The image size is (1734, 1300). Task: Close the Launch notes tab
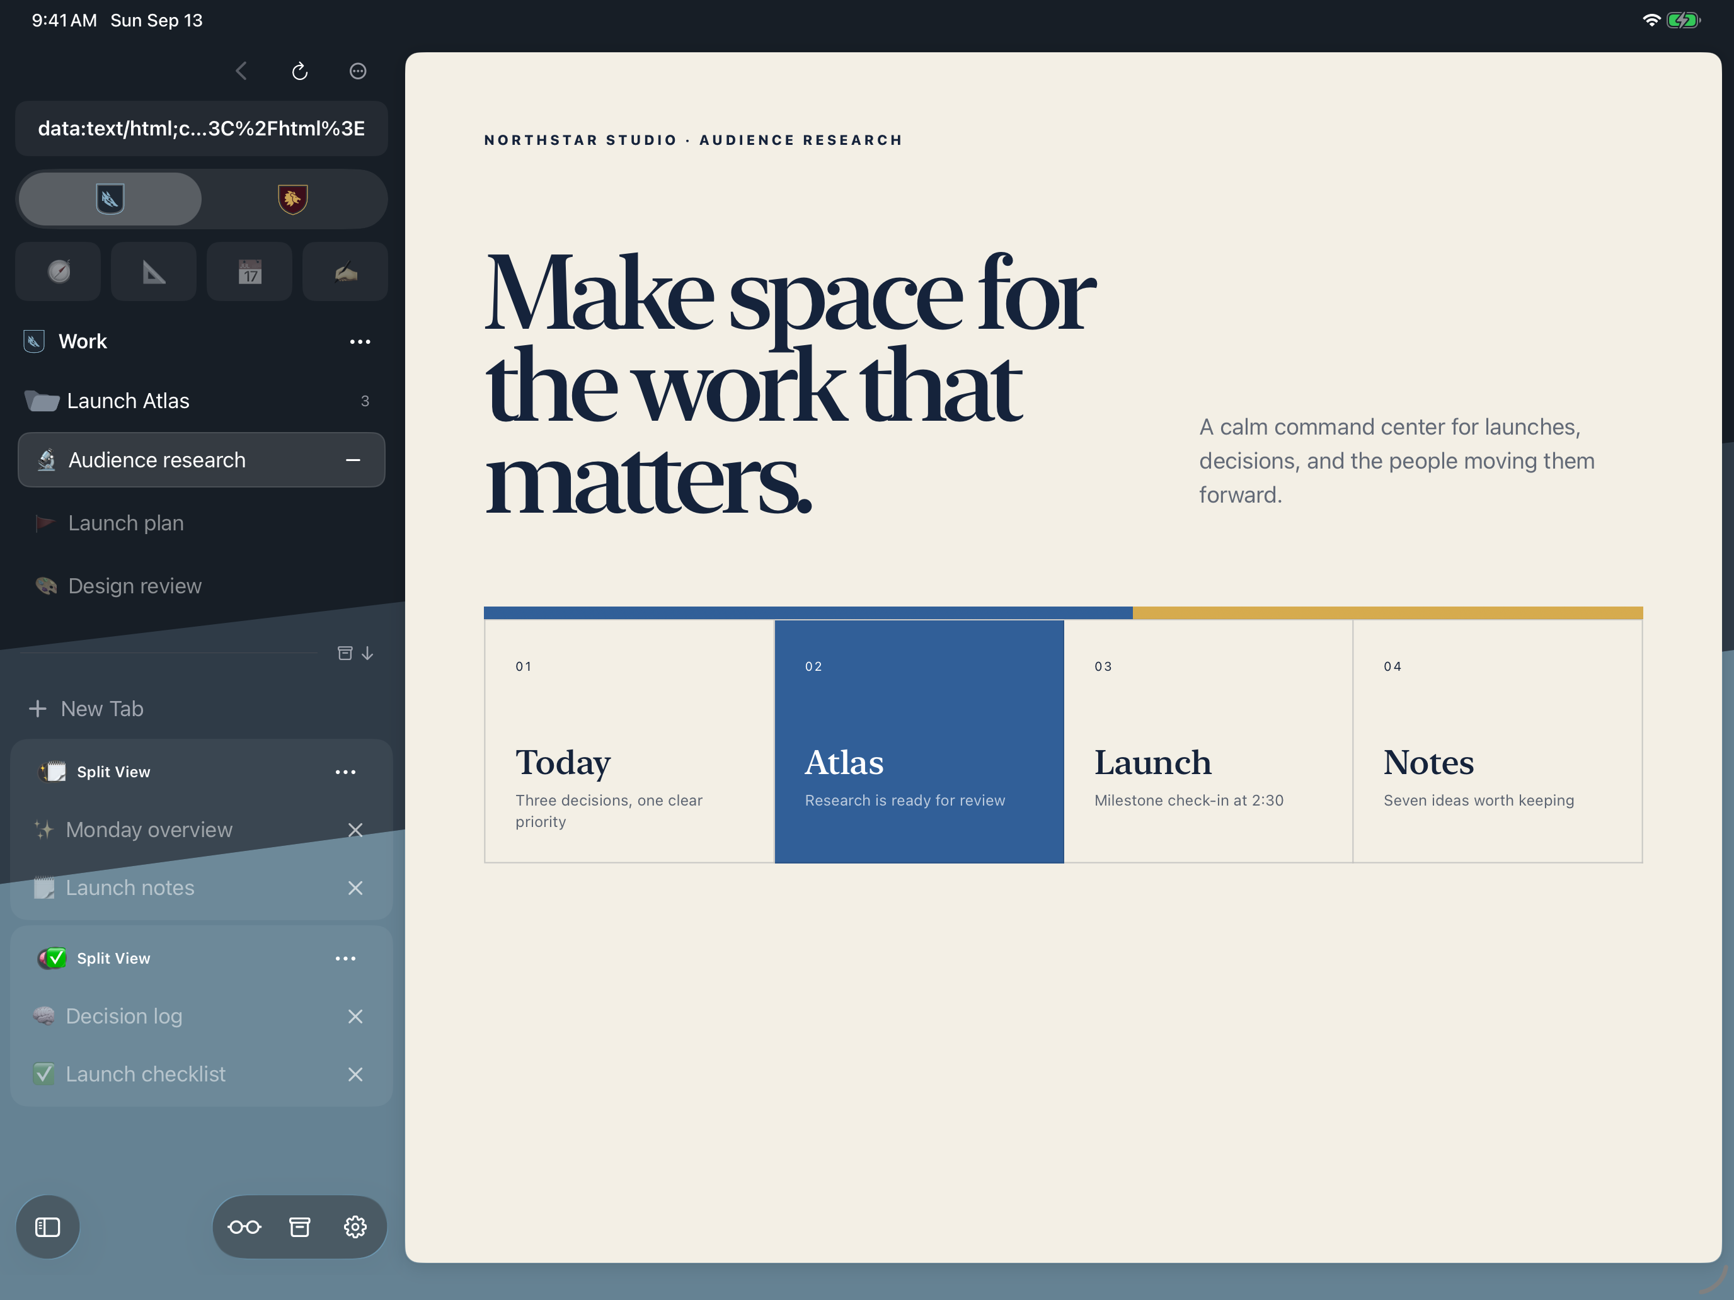(355, 888)
